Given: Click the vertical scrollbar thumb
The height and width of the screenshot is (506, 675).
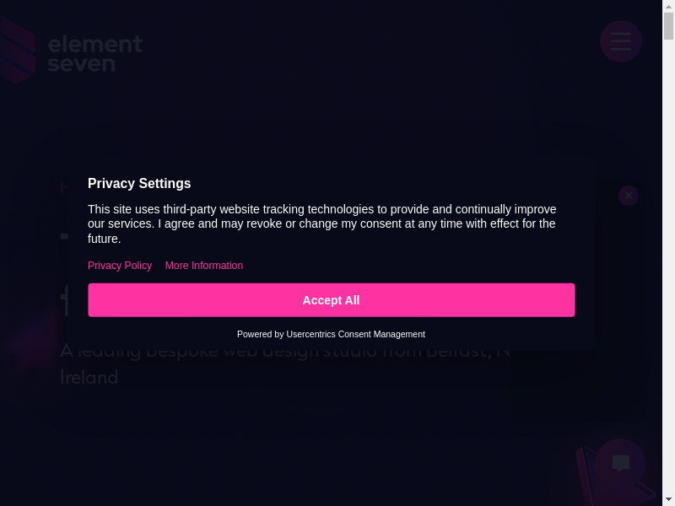Looking at the screenshot, I should [x=668, y=25].
